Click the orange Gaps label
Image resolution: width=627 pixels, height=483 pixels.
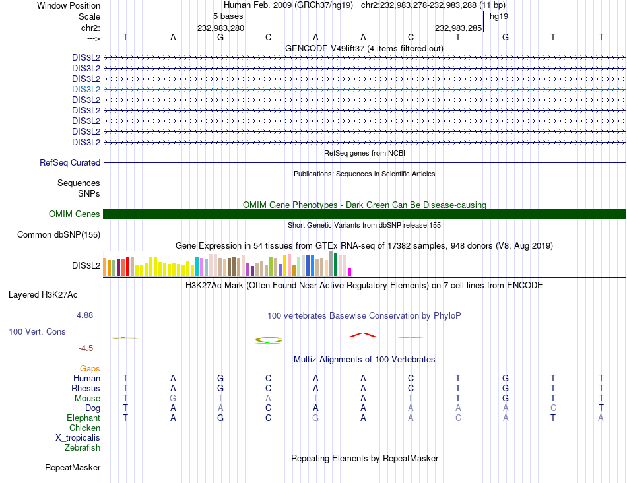click(x=90, y=368)
